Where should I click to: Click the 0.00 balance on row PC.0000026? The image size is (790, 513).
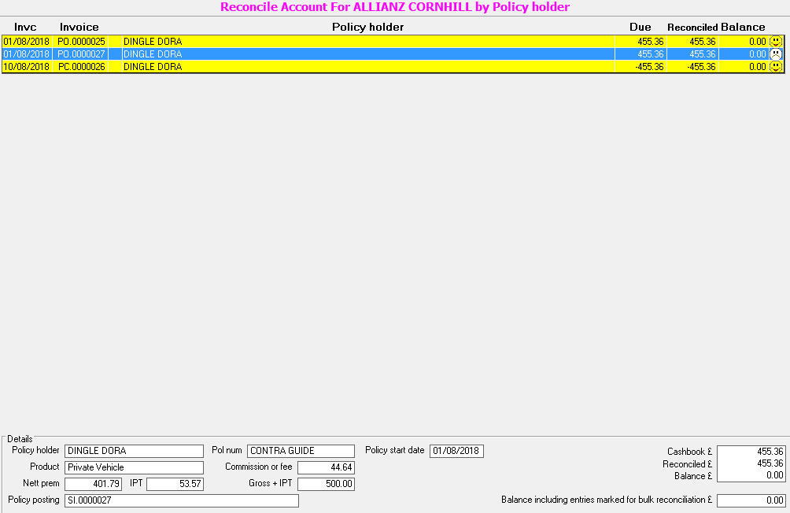coord(757,67)
